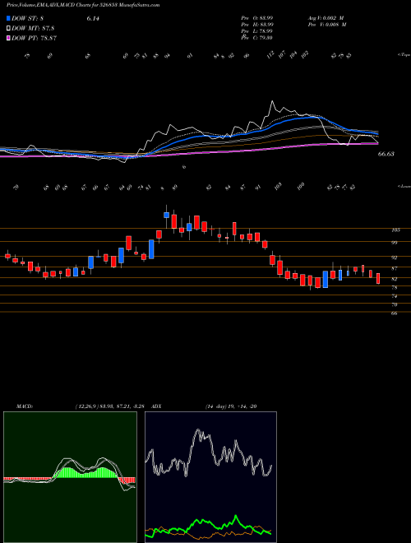Click the blue DOW ST legend swatch

pos(9,18)
